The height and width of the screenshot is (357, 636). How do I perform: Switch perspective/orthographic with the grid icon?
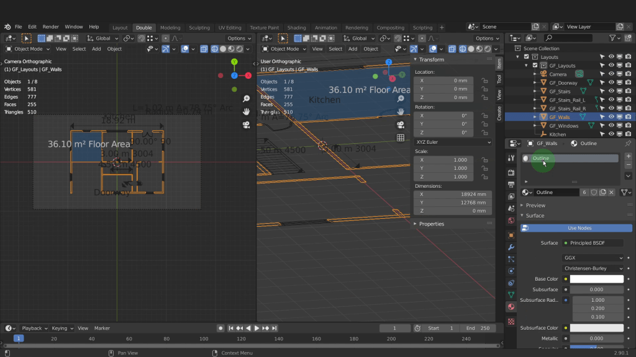pyautogui.click(x=401, y=138)
